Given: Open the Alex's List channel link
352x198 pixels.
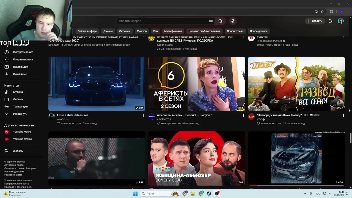Looking at the screenshot, I should 63,119.
